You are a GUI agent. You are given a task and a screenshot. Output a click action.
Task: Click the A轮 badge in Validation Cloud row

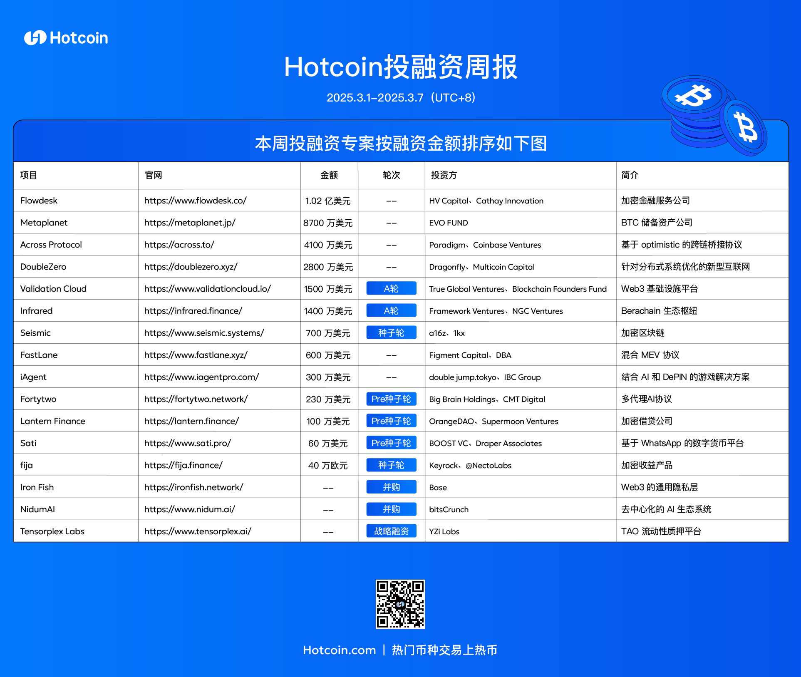(x=391, y=289)
